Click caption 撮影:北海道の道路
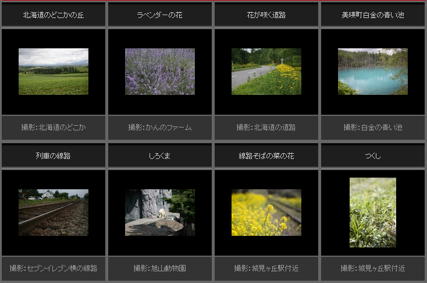This screenshot has height=283, width=427. [266, 128]
